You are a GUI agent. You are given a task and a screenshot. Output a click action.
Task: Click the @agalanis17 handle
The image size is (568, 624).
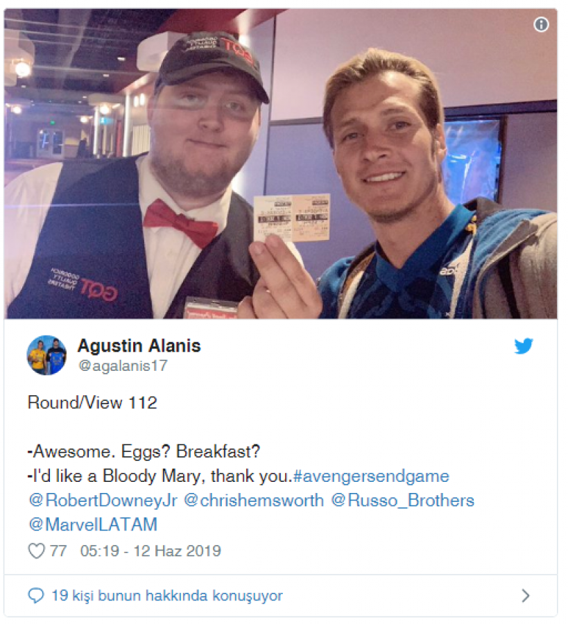[x=123, y=365]
